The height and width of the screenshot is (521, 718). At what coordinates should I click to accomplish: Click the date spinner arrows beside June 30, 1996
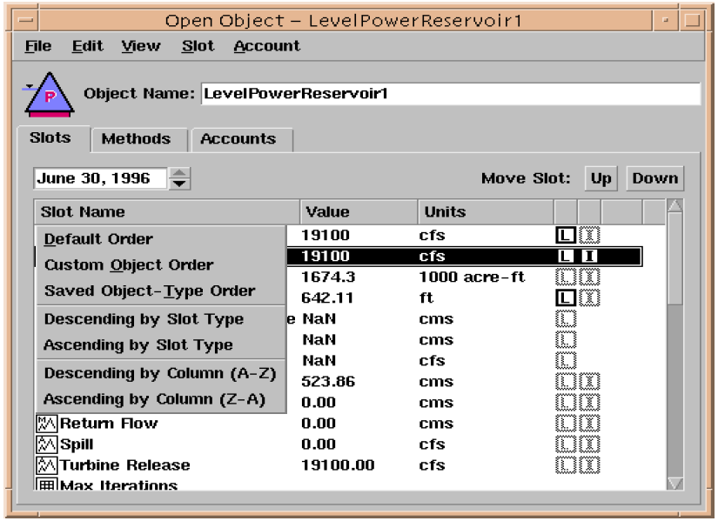point(180,179)
